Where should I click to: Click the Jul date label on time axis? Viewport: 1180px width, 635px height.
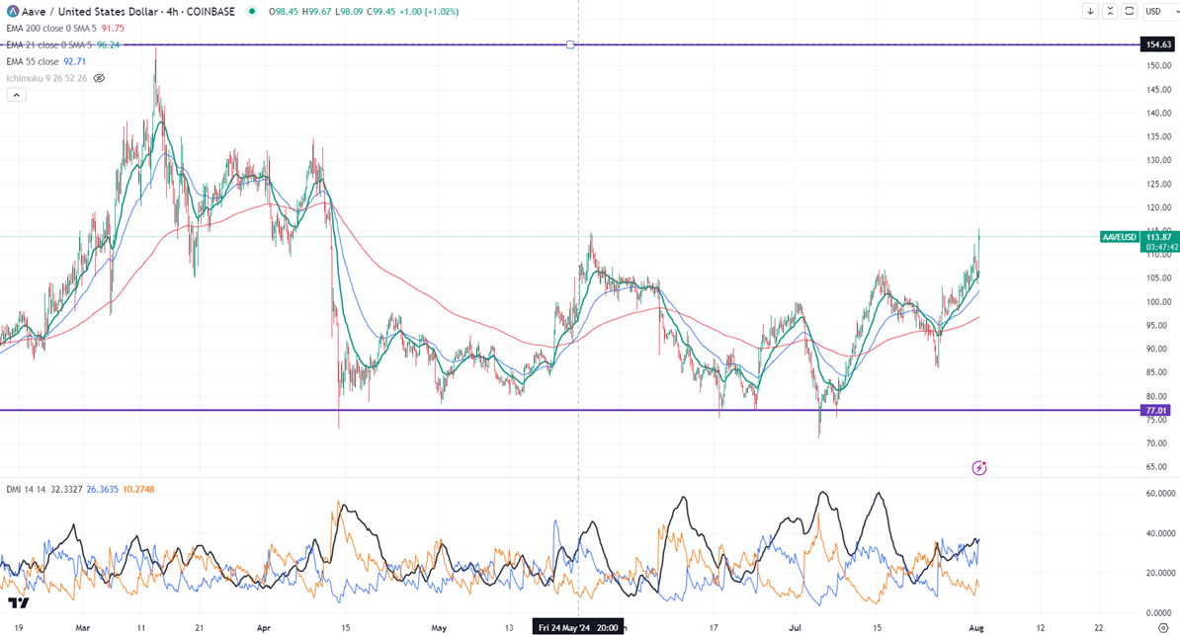797,627
